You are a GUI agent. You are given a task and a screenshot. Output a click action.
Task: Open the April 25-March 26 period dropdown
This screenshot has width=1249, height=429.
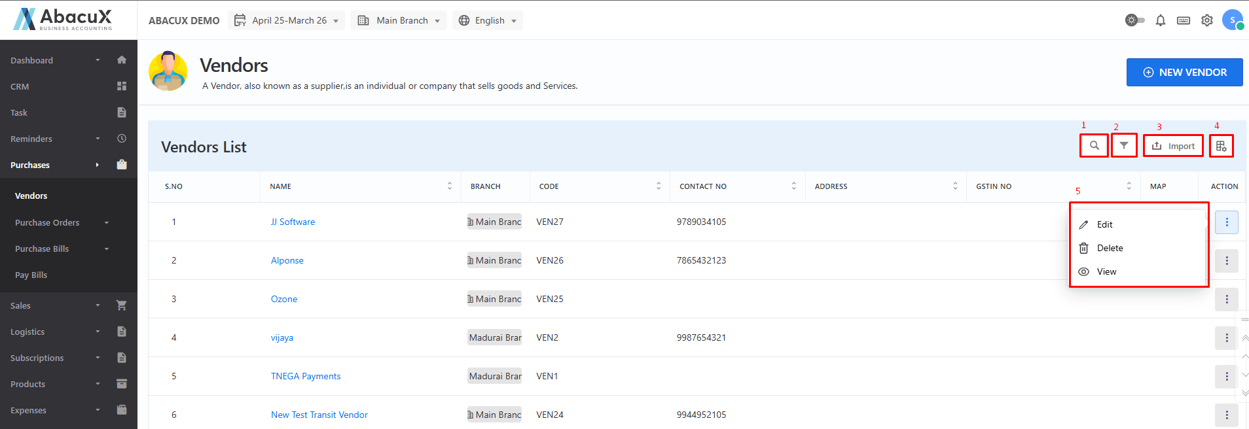click(287, 20)
